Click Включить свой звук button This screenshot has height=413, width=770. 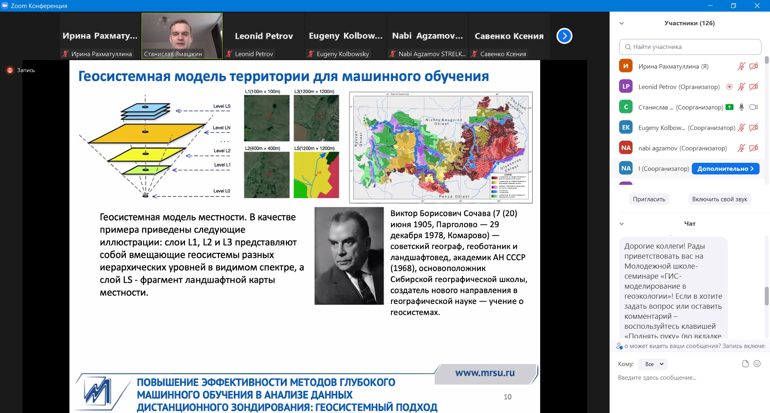(x=719, y=199)
